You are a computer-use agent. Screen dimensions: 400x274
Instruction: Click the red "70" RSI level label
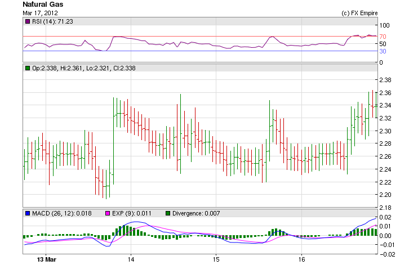383,37
